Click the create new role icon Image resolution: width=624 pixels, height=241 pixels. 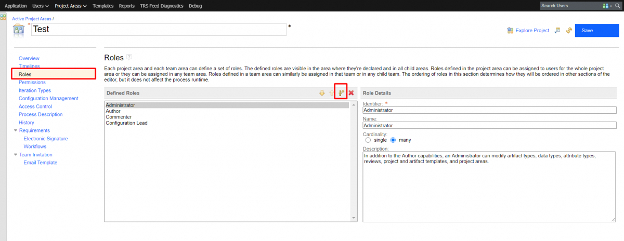click(x=341, y=93)
